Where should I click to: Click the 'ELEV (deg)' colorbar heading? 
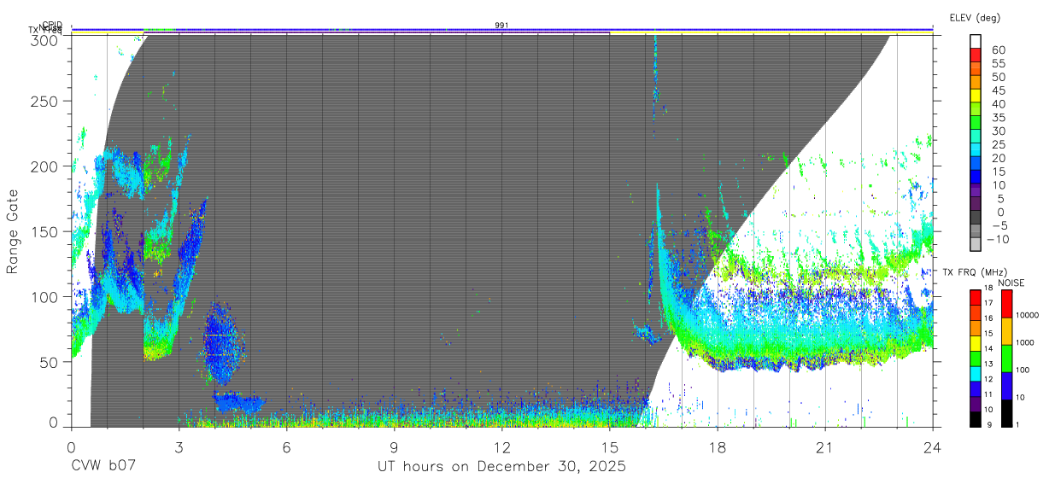coord(975,17)
